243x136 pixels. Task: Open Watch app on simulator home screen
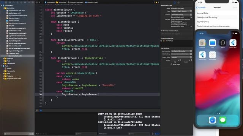click(223, 43)
